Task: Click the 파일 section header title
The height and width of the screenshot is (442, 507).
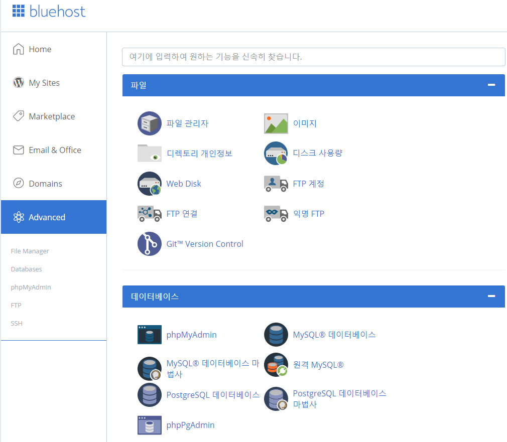Action: (139, 85)
